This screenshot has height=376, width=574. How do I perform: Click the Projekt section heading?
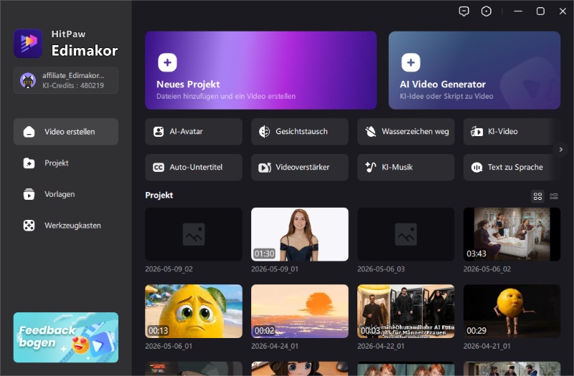(159, 195)
